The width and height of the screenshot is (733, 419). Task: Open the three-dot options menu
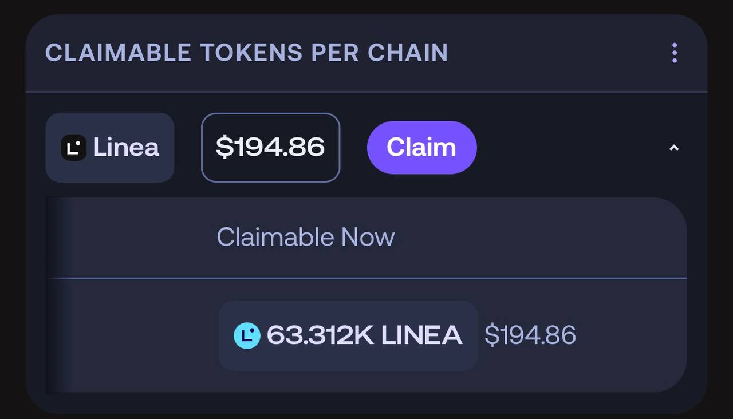pyautogui.click(x=675, y=53)
